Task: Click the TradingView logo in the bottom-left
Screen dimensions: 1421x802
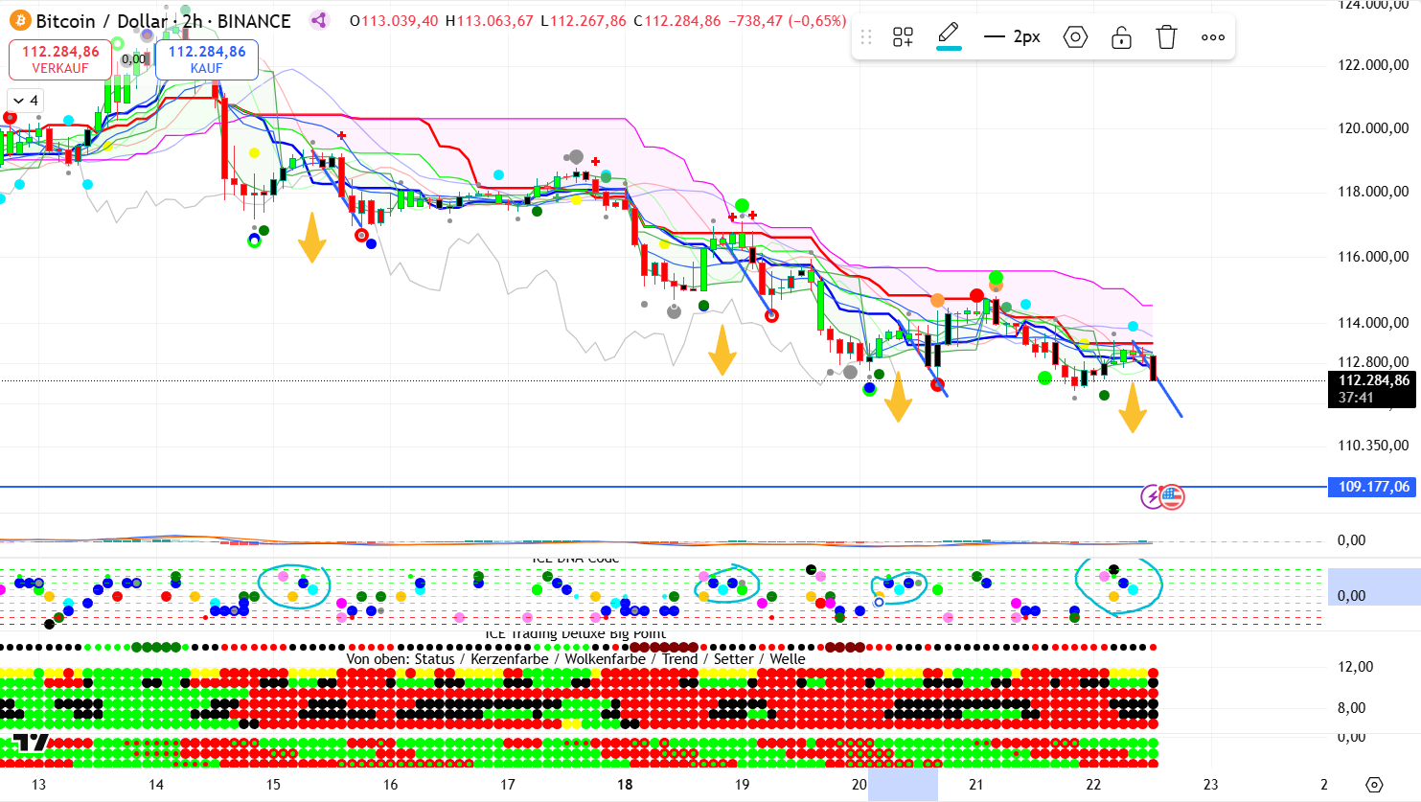Action: click(31, 744)
